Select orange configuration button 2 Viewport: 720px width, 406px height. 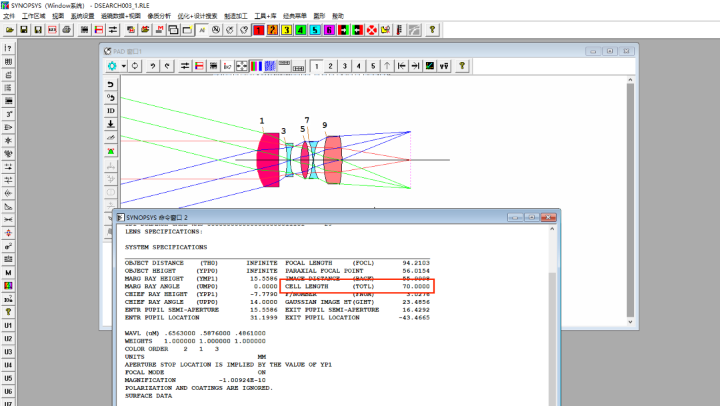[x=272, y=30]
